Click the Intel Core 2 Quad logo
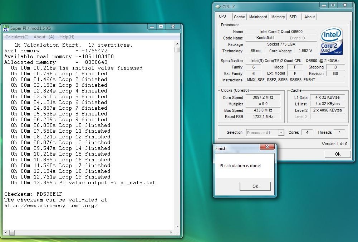This screenshot has height=242, width=358. point(331,41)
